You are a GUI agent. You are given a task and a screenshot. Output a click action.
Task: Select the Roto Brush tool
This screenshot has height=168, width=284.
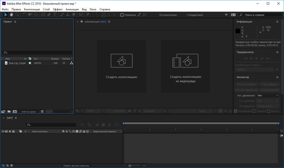[x=81, y=15]
